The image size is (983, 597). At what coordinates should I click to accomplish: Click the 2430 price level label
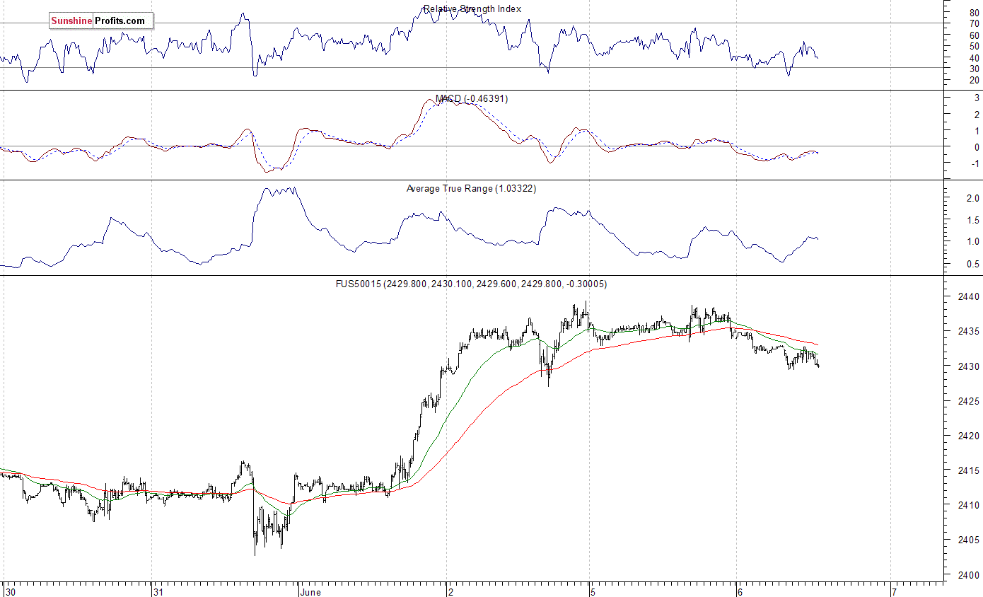point(969,366)
